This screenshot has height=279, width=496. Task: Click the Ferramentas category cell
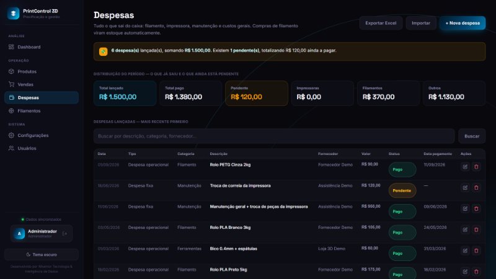pos(189,249)
